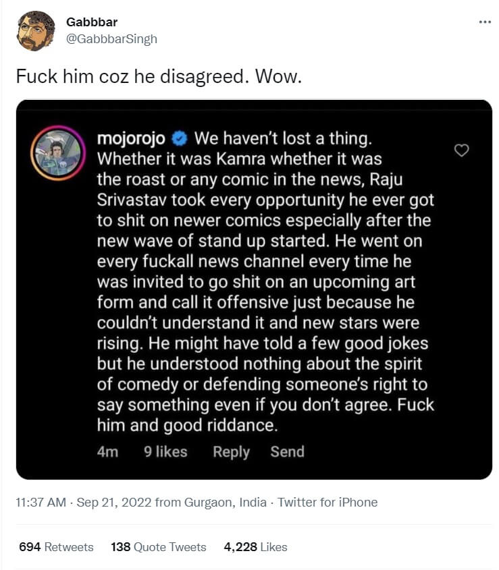Screen dimensions: 499x570
Task: Click the tweet text 'Fuck him coz he disagreed'
Action: pos(158,76)
